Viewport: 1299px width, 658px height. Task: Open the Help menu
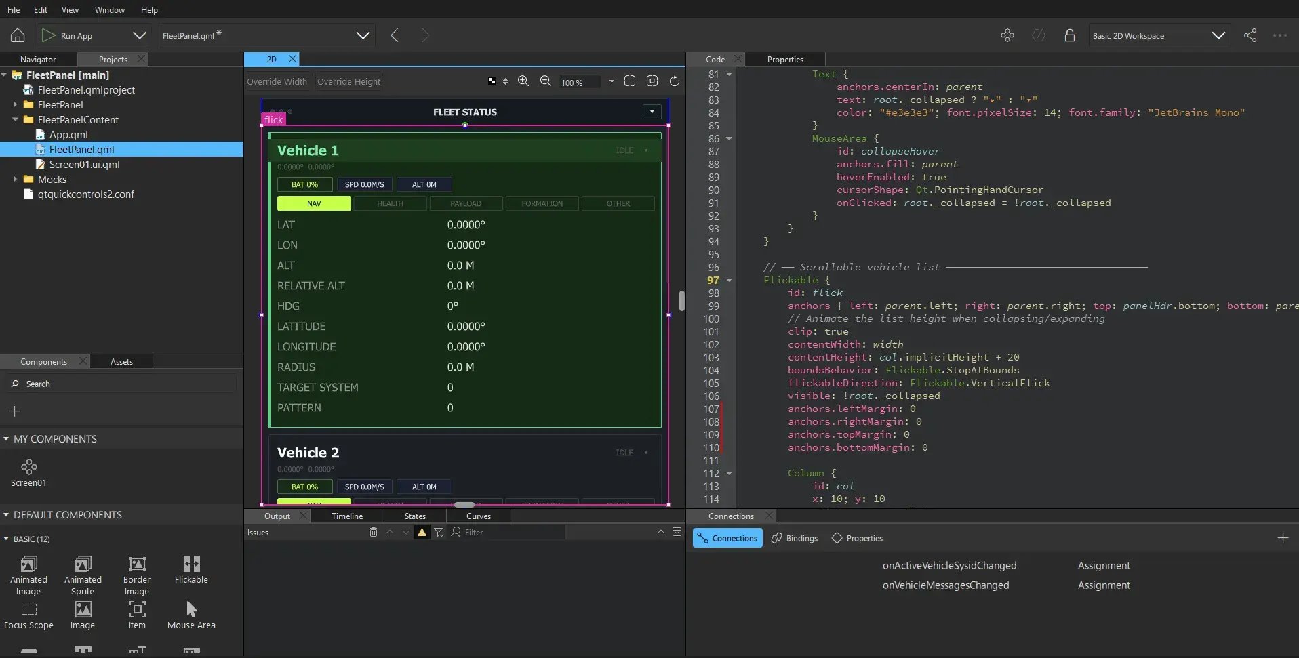[149, 10]
